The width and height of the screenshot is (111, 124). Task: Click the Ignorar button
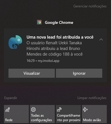click(79, 73)
